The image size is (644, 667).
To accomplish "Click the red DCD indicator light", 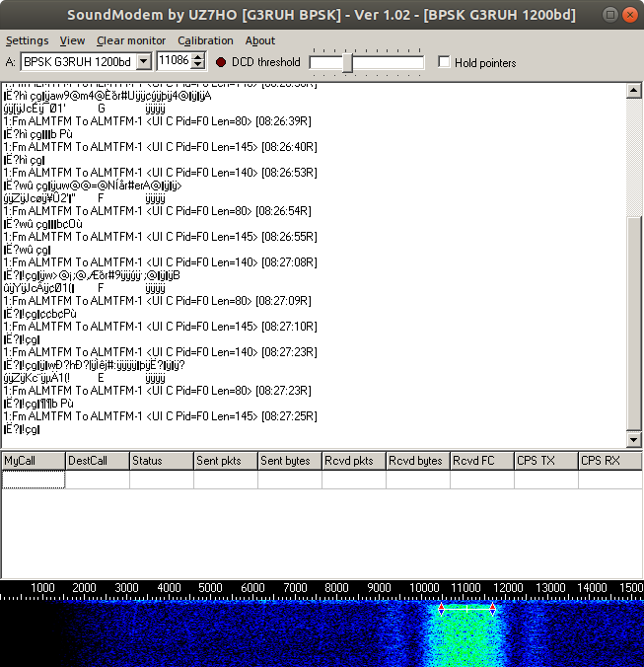I will 221,62.
